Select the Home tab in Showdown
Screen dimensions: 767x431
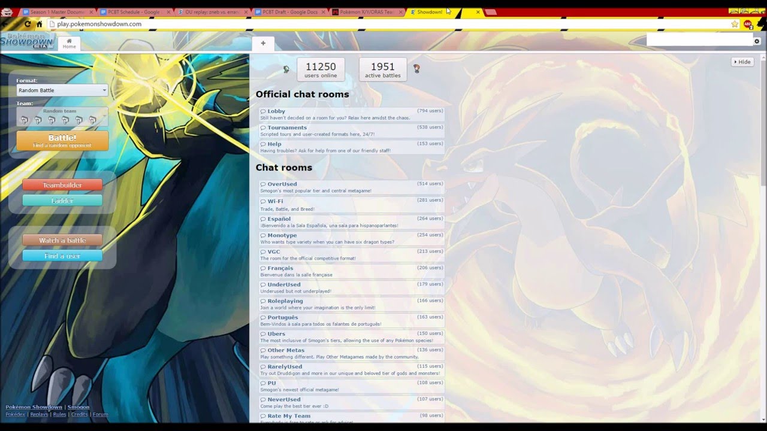[x=69, y=43]
